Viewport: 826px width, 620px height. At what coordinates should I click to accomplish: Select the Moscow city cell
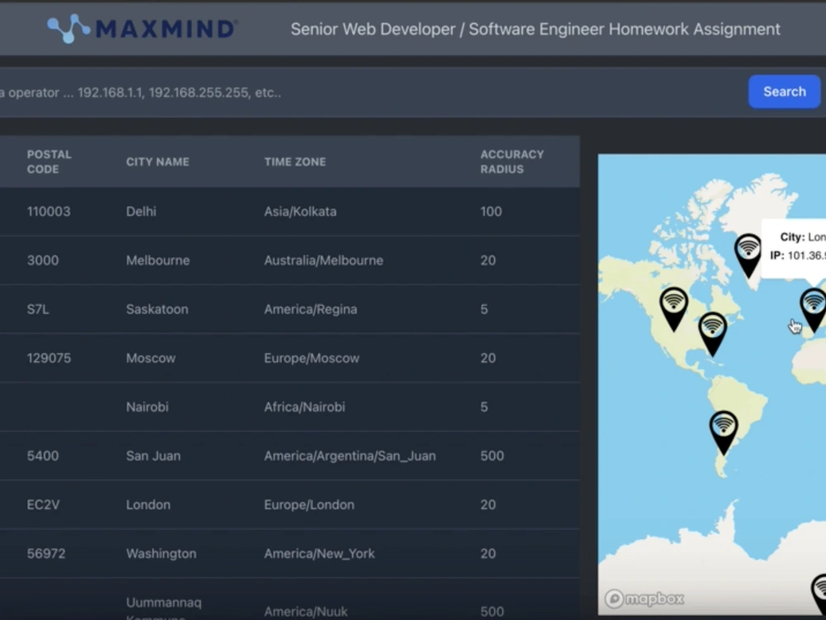(x=150, y=359)
